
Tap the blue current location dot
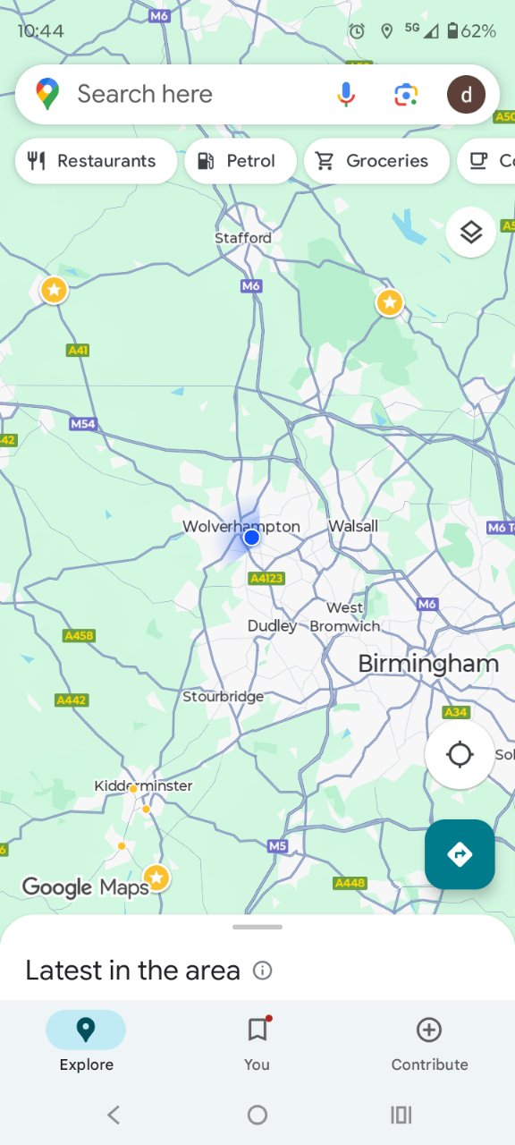pos(251,538)
